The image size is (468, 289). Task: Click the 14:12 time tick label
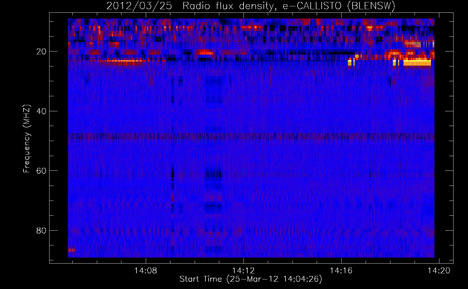click(244, 271)
